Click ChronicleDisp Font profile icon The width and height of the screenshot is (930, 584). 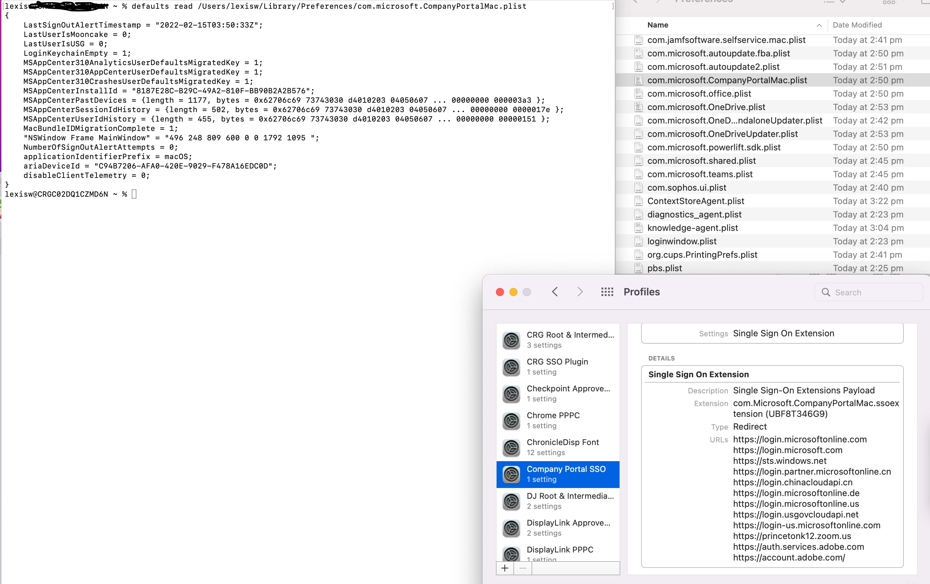(x=511, y=448)
